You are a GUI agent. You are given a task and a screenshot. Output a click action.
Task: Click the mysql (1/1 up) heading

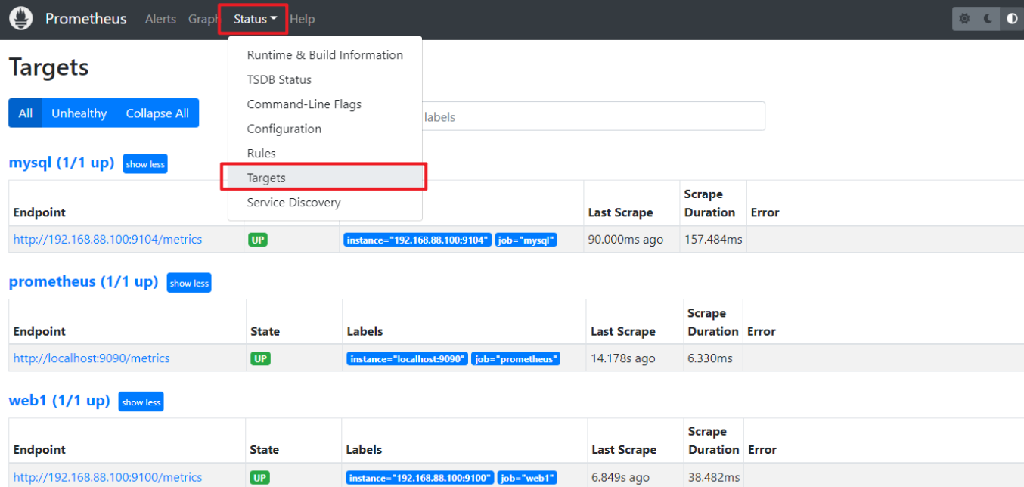pyautogui.click(x=61, y=163)
